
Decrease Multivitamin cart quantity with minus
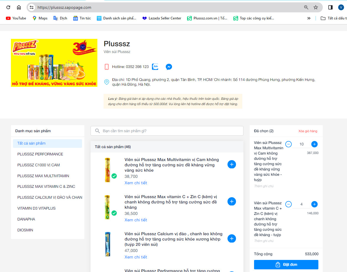click(288, 144)
